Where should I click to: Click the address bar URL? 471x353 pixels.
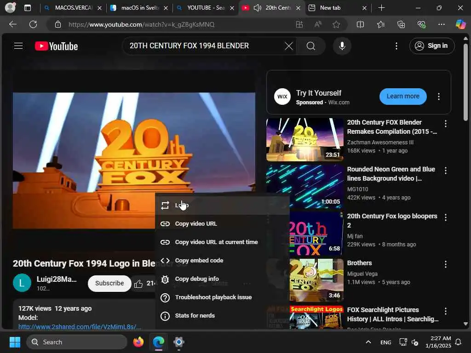142,24
